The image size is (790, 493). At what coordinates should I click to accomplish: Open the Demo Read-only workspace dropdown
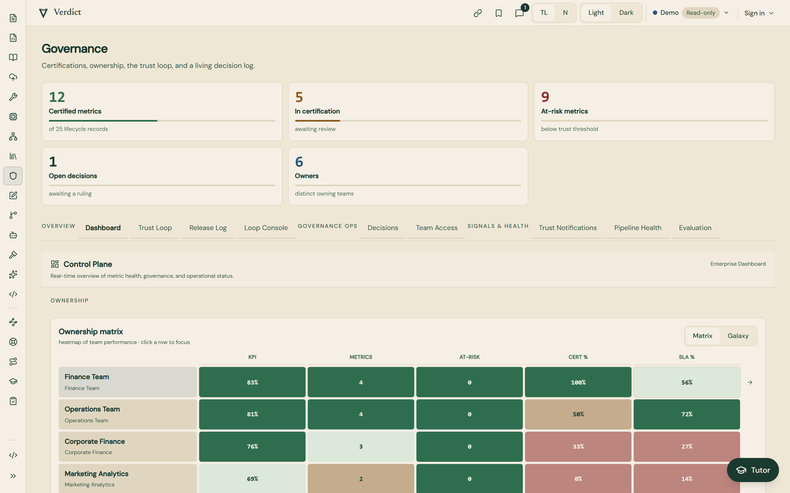point(691,13)
